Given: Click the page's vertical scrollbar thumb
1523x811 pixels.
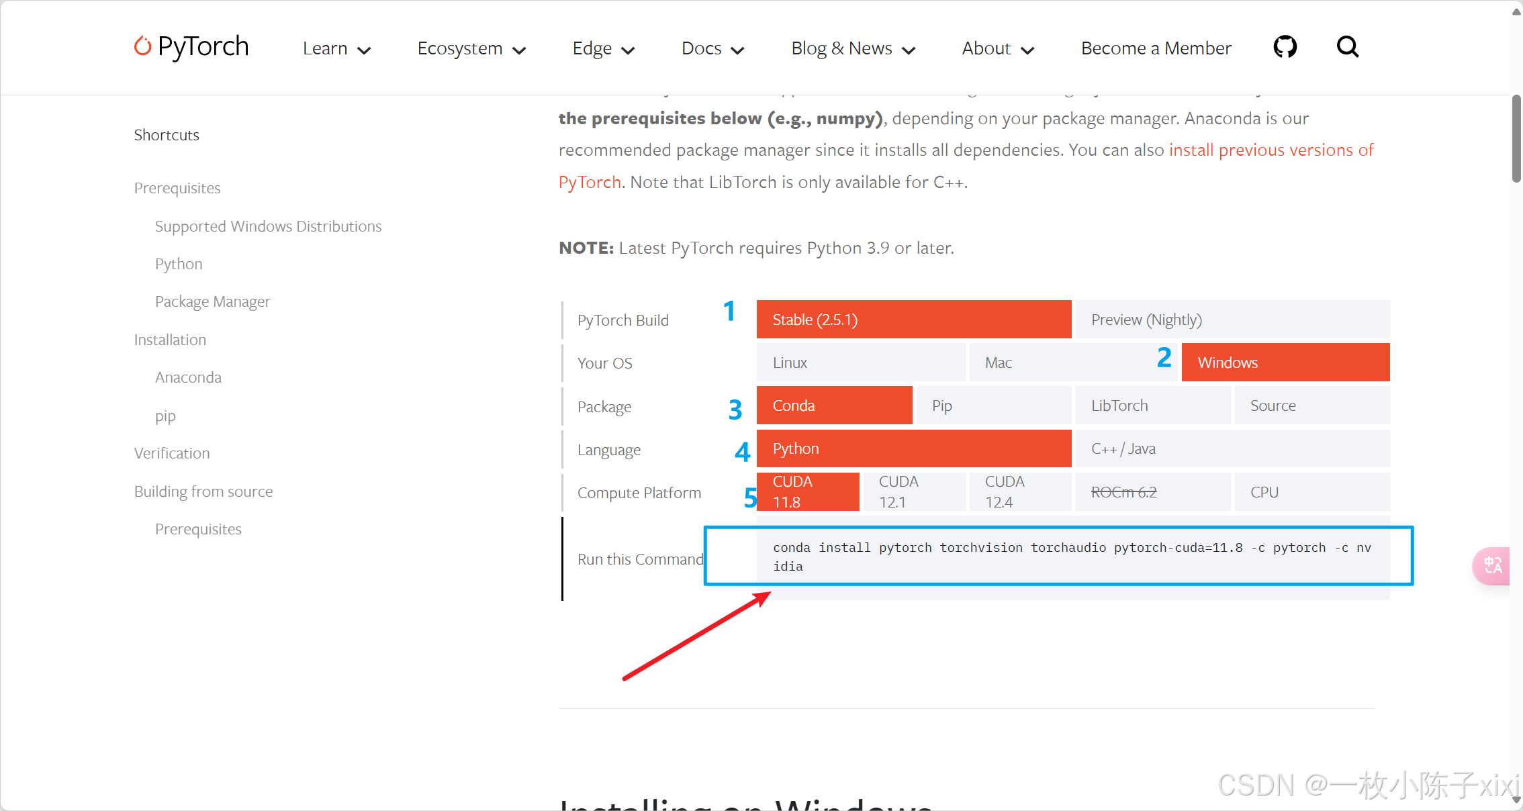Looking at the screenshot, I should coord(1516,138).
